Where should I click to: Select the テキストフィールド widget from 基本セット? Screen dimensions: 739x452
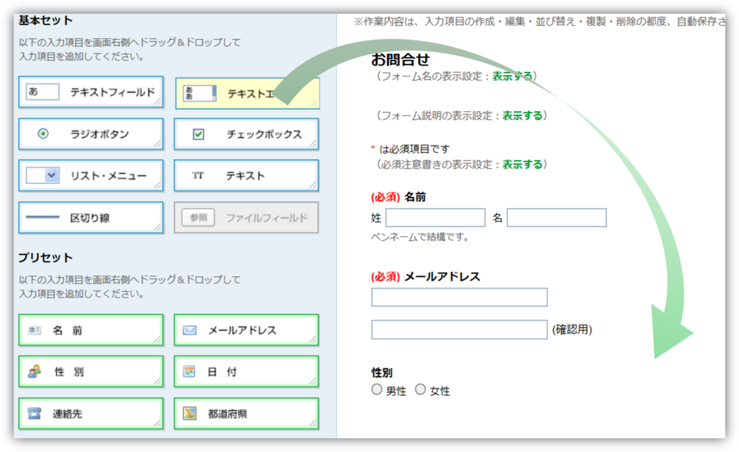(91, 92)
